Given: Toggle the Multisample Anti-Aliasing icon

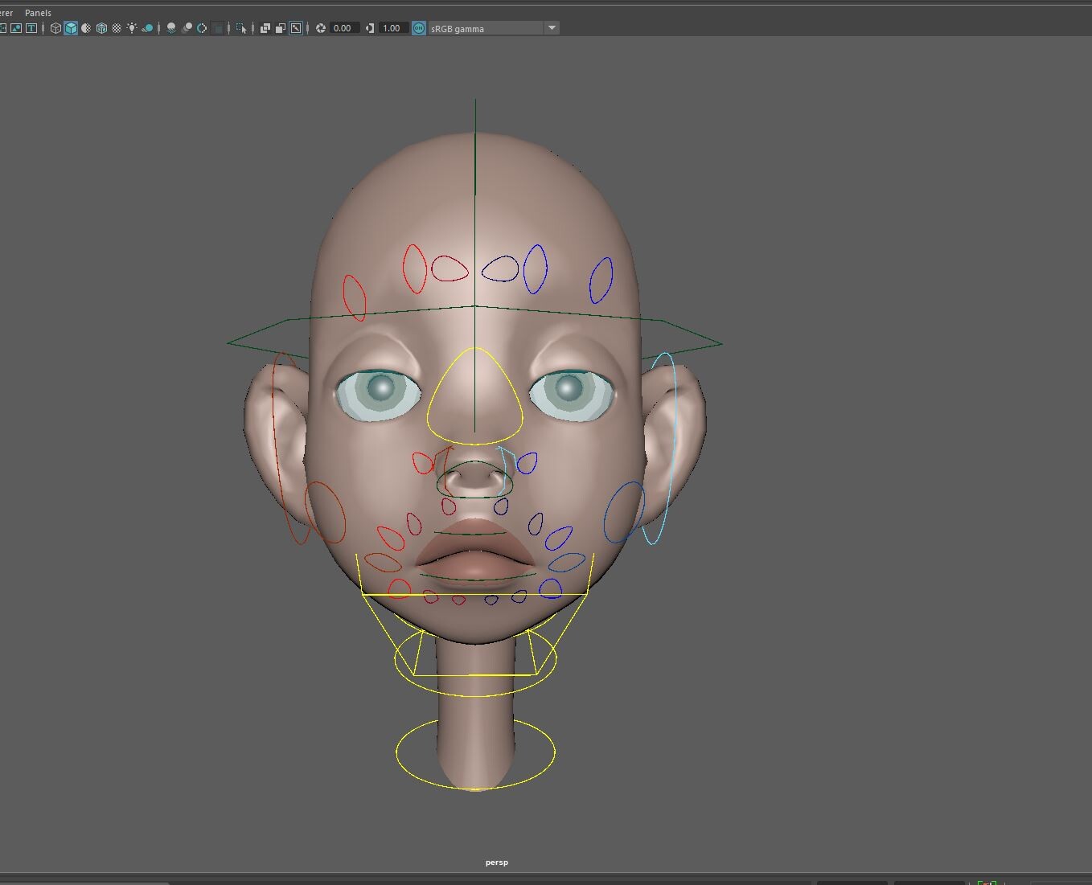Looking at the screenshot, I should click(202, 28).
